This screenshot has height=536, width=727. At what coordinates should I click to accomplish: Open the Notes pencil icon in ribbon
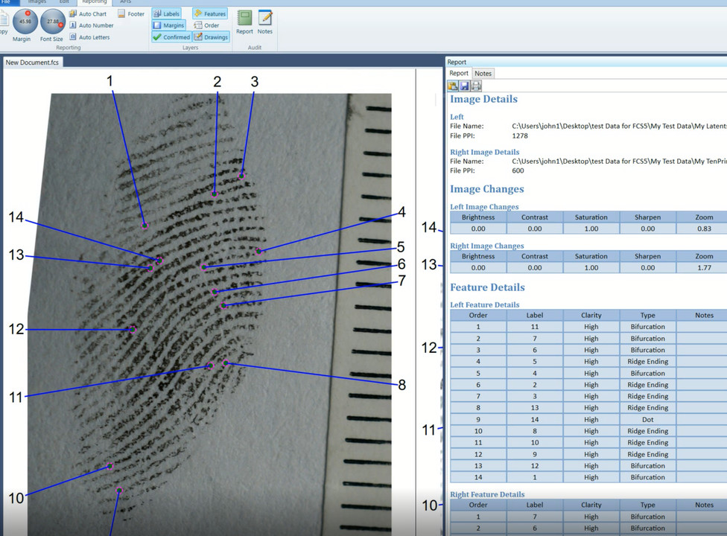coord(265,22)
